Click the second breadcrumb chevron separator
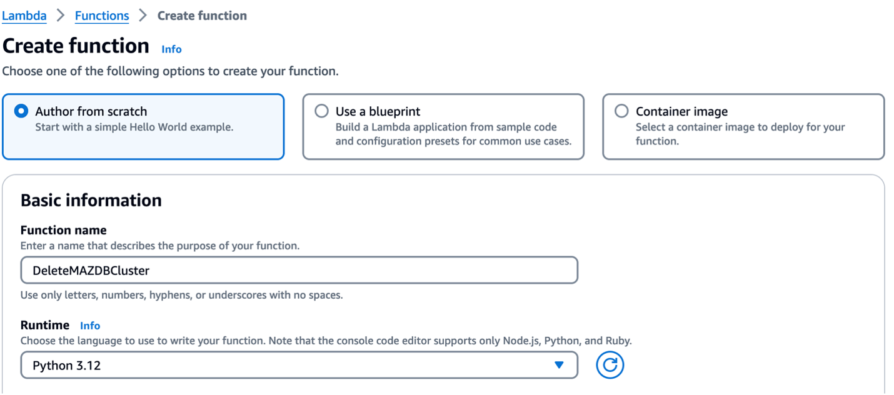This screenshot has height=395, width=894. [x=143, y=16]
